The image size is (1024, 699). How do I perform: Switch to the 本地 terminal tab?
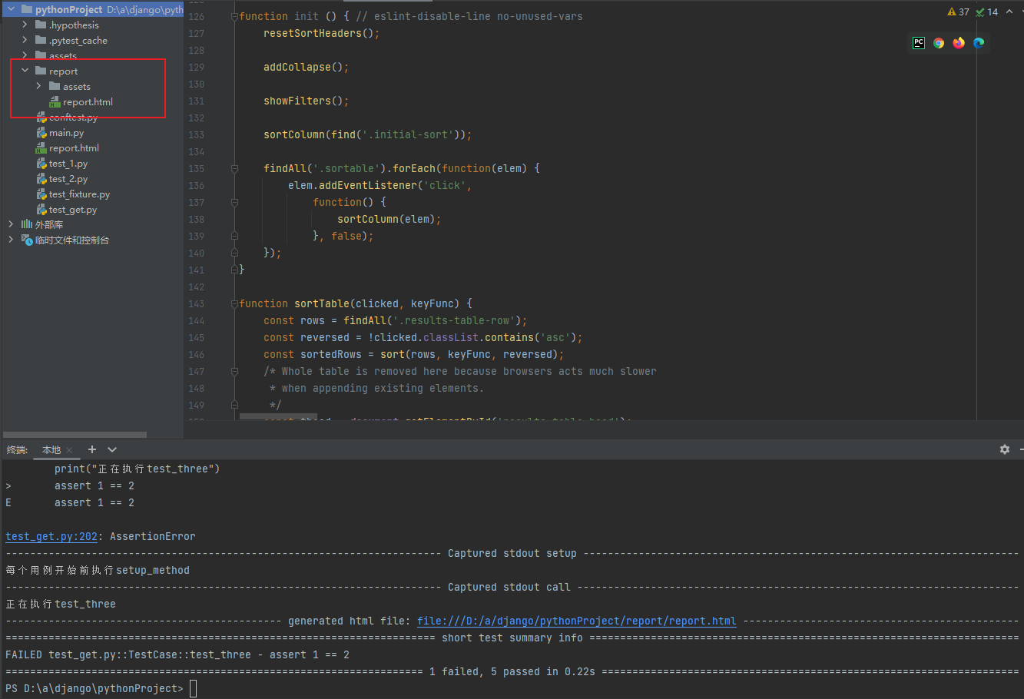[x=51, y=450]
